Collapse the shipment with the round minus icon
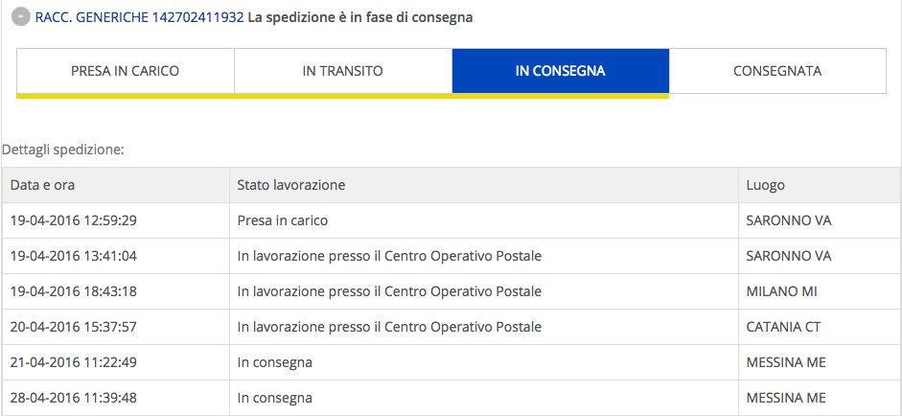The height and width of the screenshot is (416, 902). [21, 17]
